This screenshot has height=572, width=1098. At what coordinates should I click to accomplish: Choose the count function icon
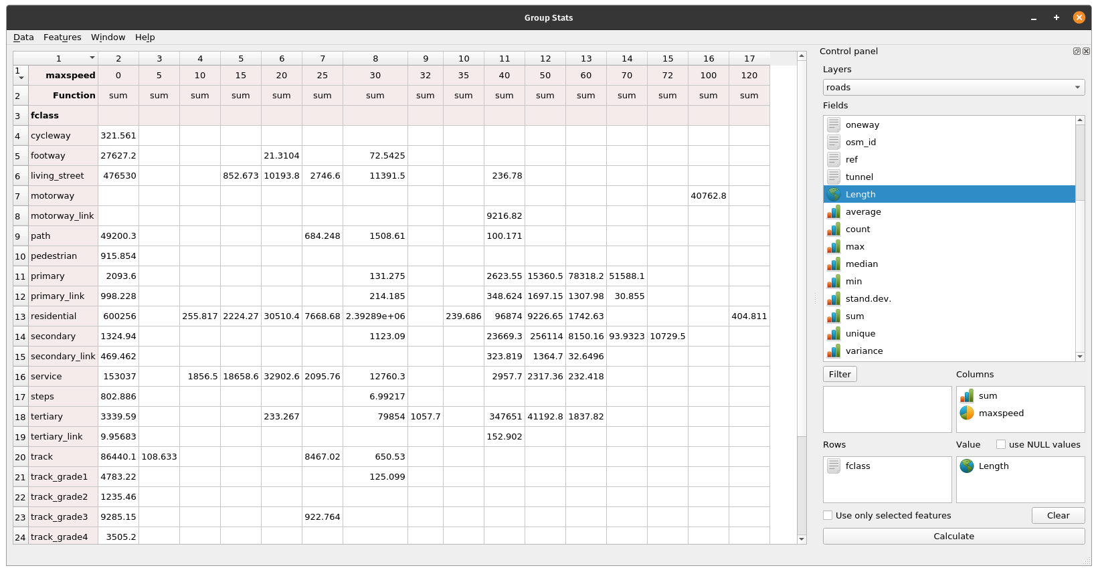(834, 229)
